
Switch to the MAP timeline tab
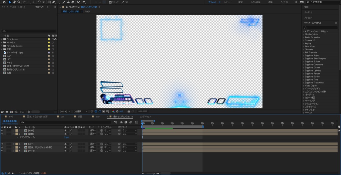tap(98, 116)
